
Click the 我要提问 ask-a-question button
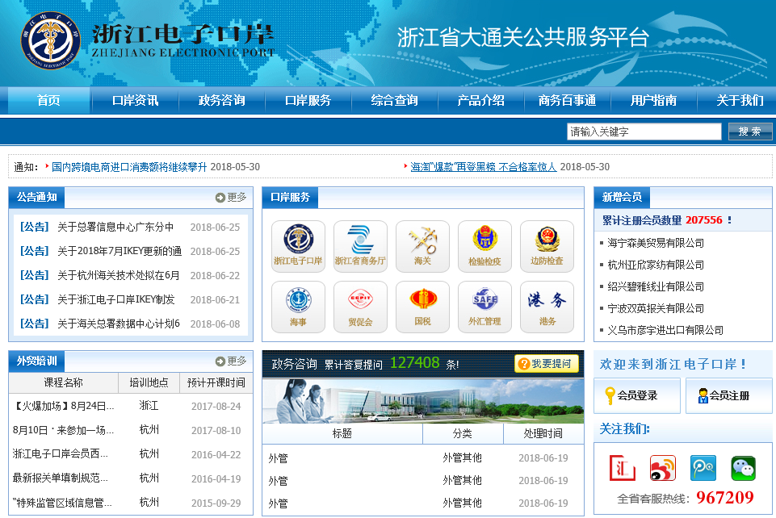(x=547, y=364)
